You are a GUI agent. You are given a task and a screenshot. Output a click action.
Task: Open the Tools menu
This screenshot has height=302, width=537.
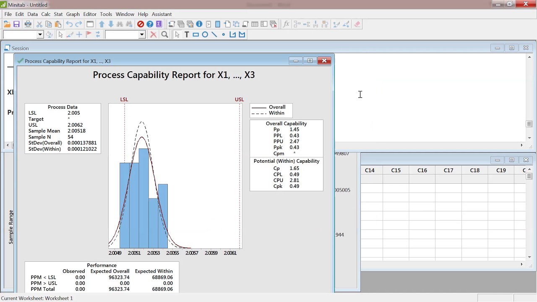point(106,14)
